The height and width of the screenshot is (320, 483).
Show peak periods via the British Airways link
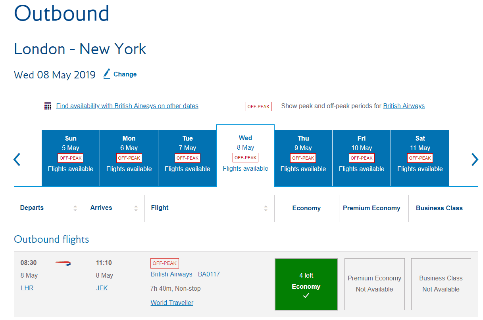[x=404, y=106]
